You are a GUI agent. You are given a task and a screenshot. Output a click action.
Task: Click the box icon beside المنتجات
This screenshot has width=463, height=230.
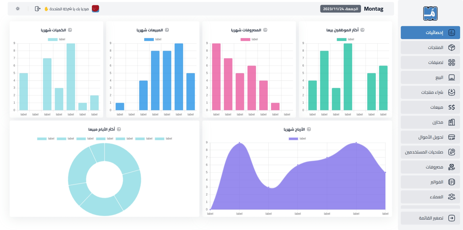pyautogui.click(x=452, y=48)
